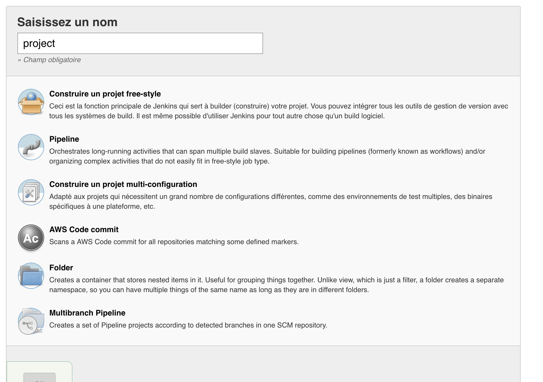Click the text "Creates a set of Pipeline projects"

[x=188, y=325]
